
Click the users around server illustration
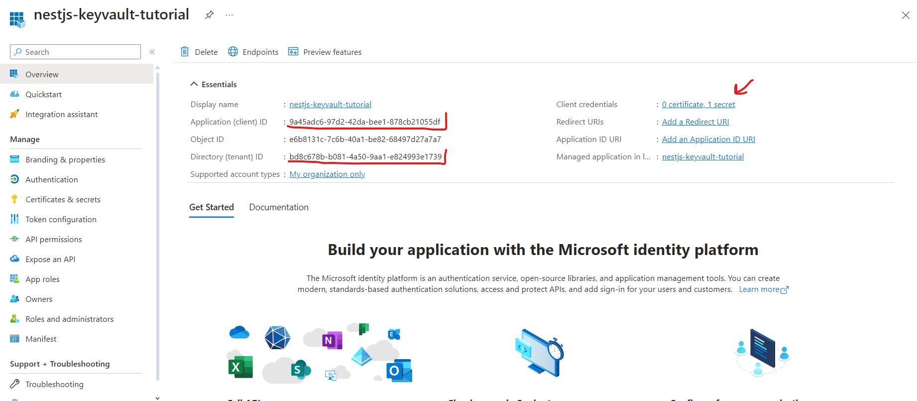click(763, 352)
